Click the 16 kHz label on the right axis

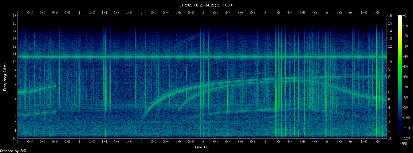pos(390,16)
